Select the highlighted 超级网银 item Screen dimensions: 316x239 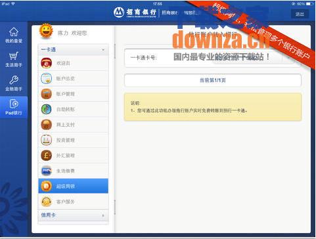73,186
